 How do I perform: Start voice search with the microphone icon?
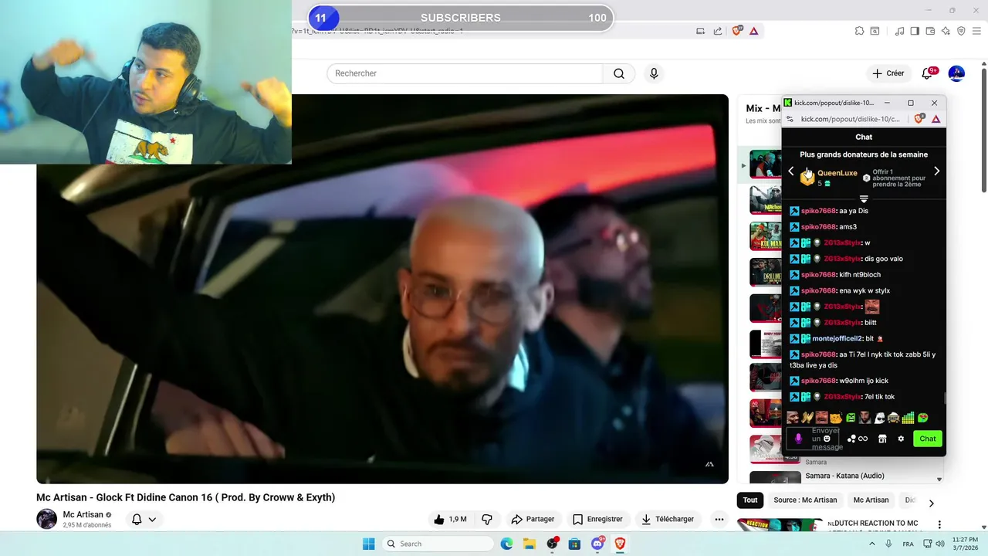[654, 73]
